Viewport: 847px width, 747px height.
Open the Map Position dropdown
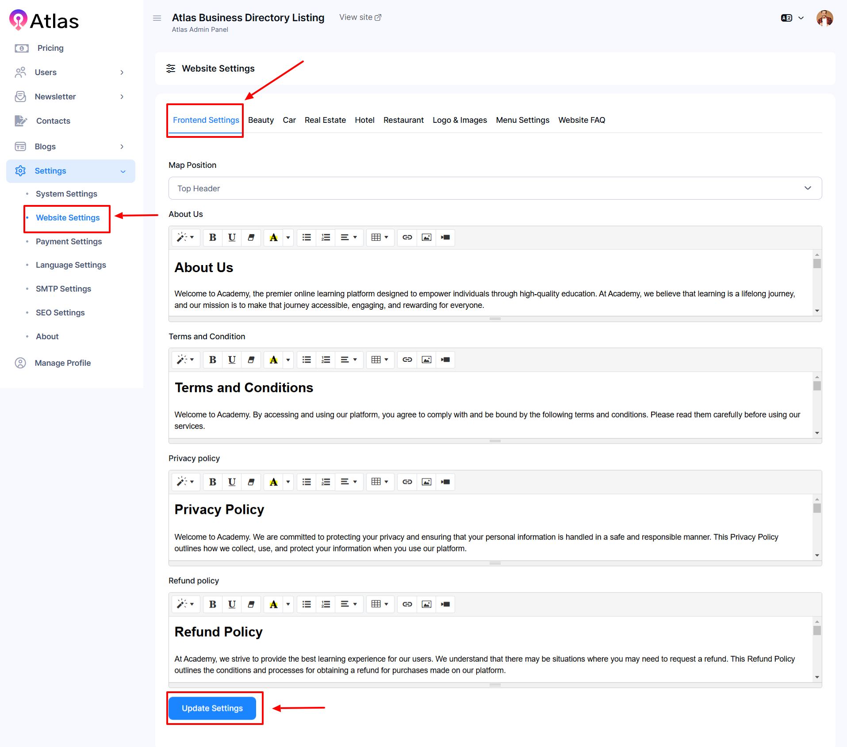[495, 189]
